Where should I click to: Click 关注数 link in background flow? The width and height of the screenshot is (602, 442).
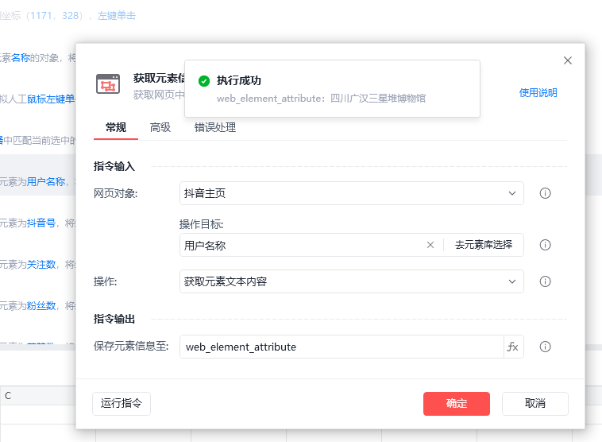click(41, 265)
